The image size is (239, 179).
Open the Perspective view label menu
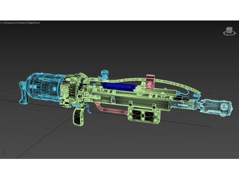click(x=10, y=23)
